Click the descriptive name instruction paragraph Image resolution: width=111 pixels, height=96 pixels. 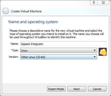57,34
